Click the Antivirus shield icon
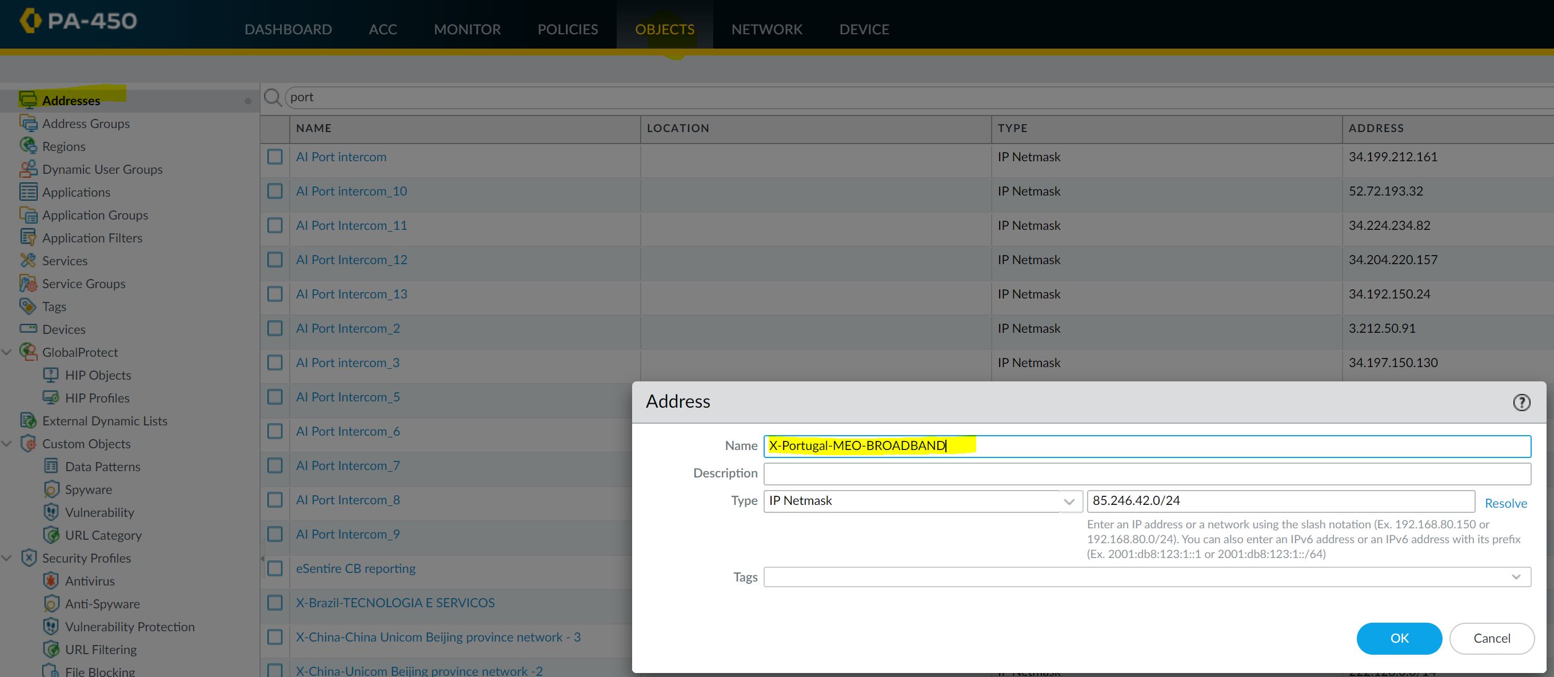1554x677 pixels. tap(51, 580)
